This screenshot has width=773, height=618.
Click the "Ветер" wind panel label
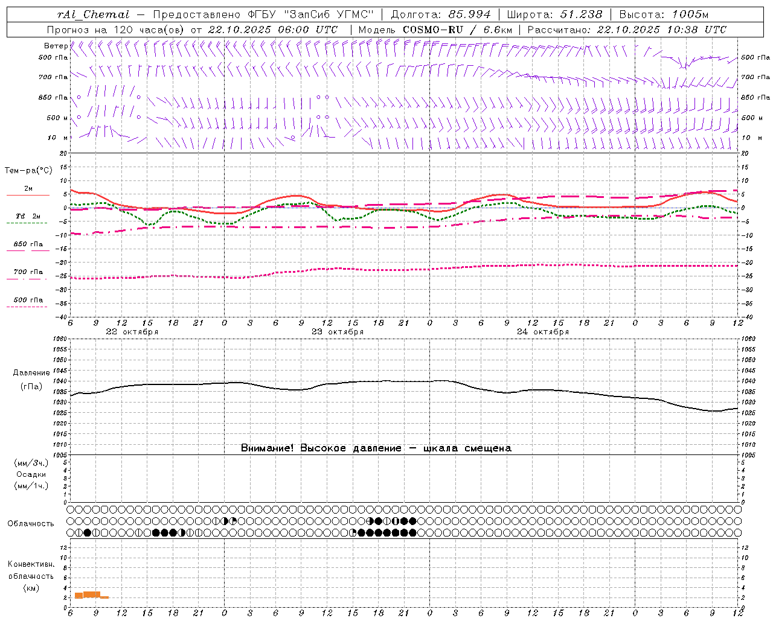tap(56, 46)
